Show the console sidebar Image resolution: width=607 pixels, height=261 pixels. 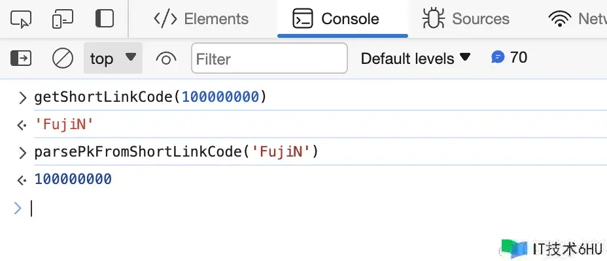click(21, 59)
